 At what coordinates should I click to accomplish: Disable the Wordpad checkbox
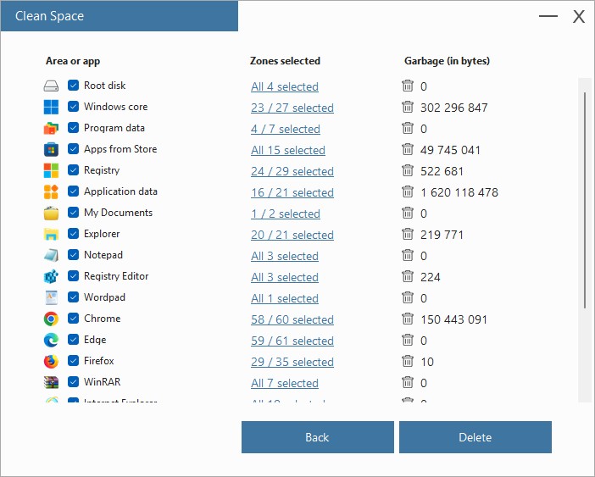pos(73,297)
